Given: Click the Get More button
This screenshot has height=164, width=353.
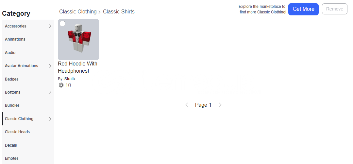Looking at the screenshot, I should 303,9.
